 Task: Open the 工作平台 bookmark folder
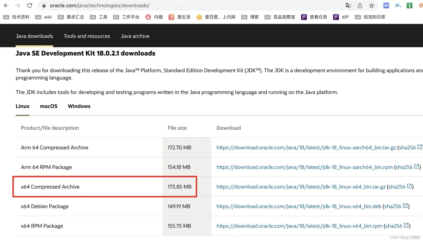click(126, 17)
